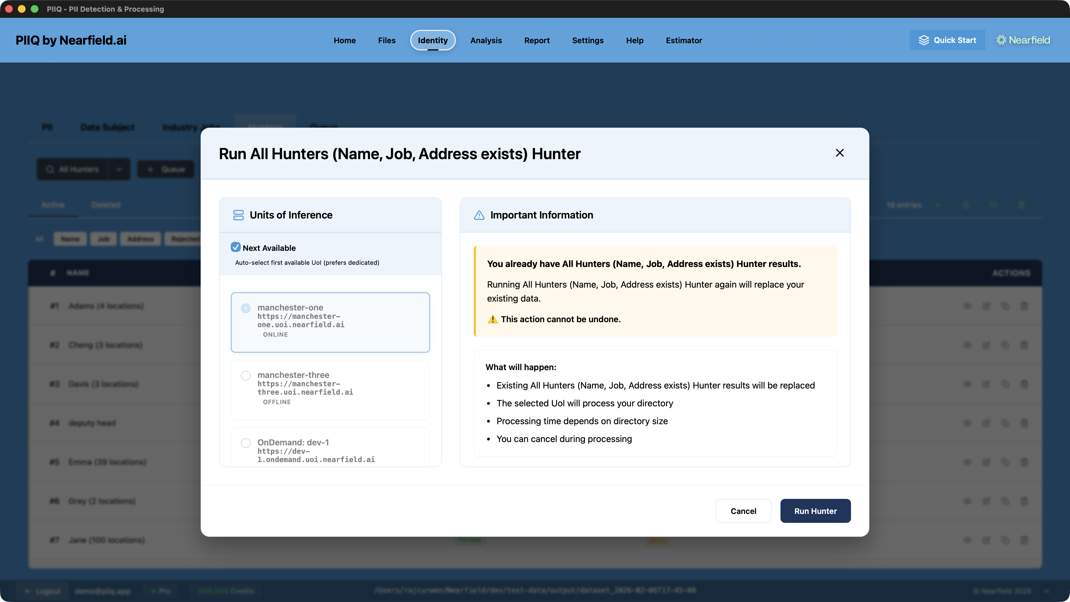Click the Units of Inference panel icon
The image size is (1070, 602).
238,215
